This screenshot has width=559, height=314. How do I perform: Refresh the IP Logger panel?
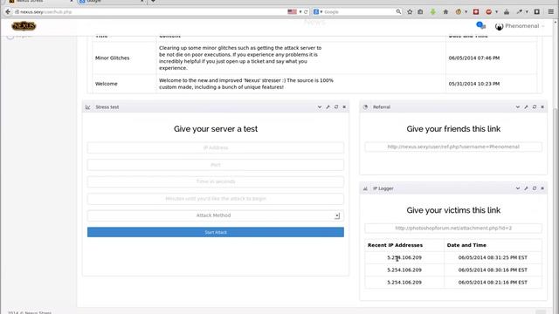pos(535,188)
